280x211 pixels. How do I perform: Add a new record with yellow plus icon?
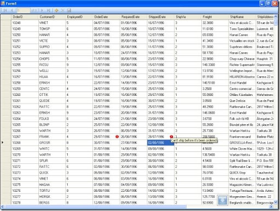[x=56, y=10]
